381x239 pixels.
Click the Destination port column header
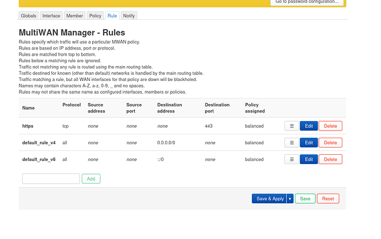coord(217,108)
